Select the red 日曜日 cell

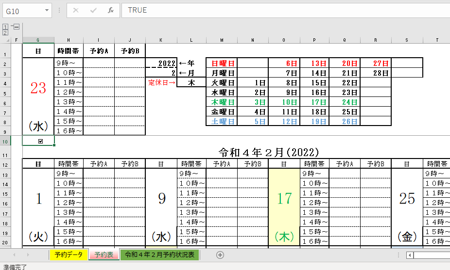222,63
